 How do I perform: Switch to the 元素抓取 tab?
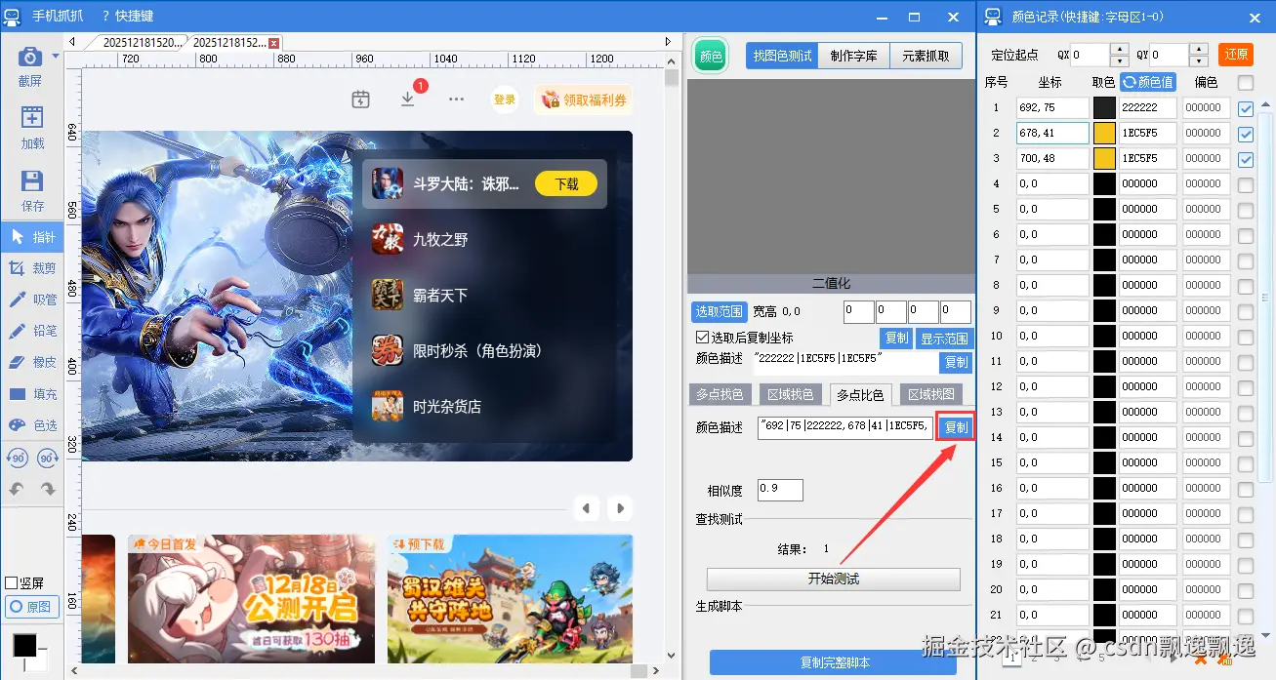[x=926, y=56]
